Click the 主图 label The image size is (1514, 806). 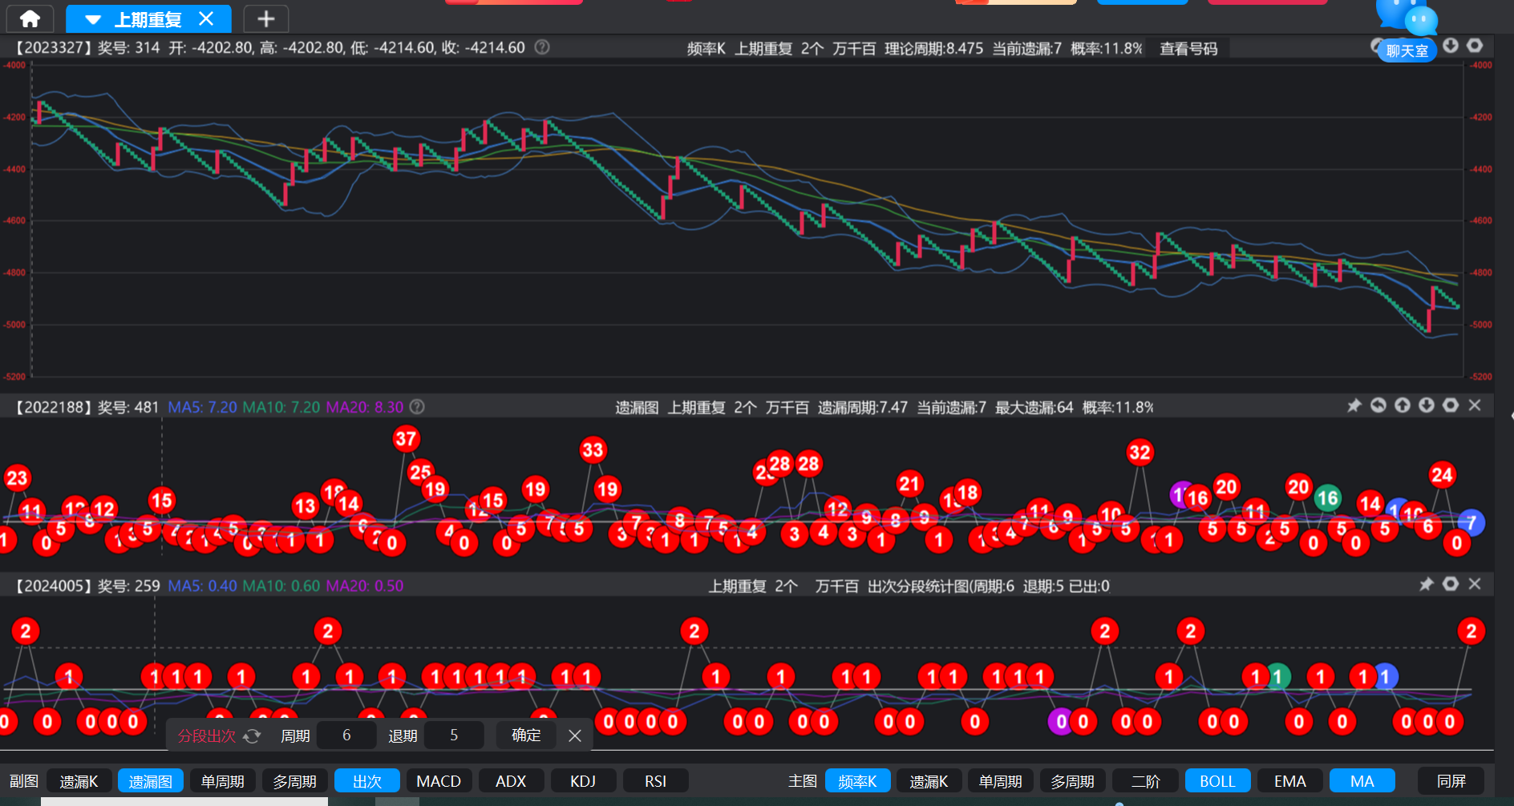803,781
